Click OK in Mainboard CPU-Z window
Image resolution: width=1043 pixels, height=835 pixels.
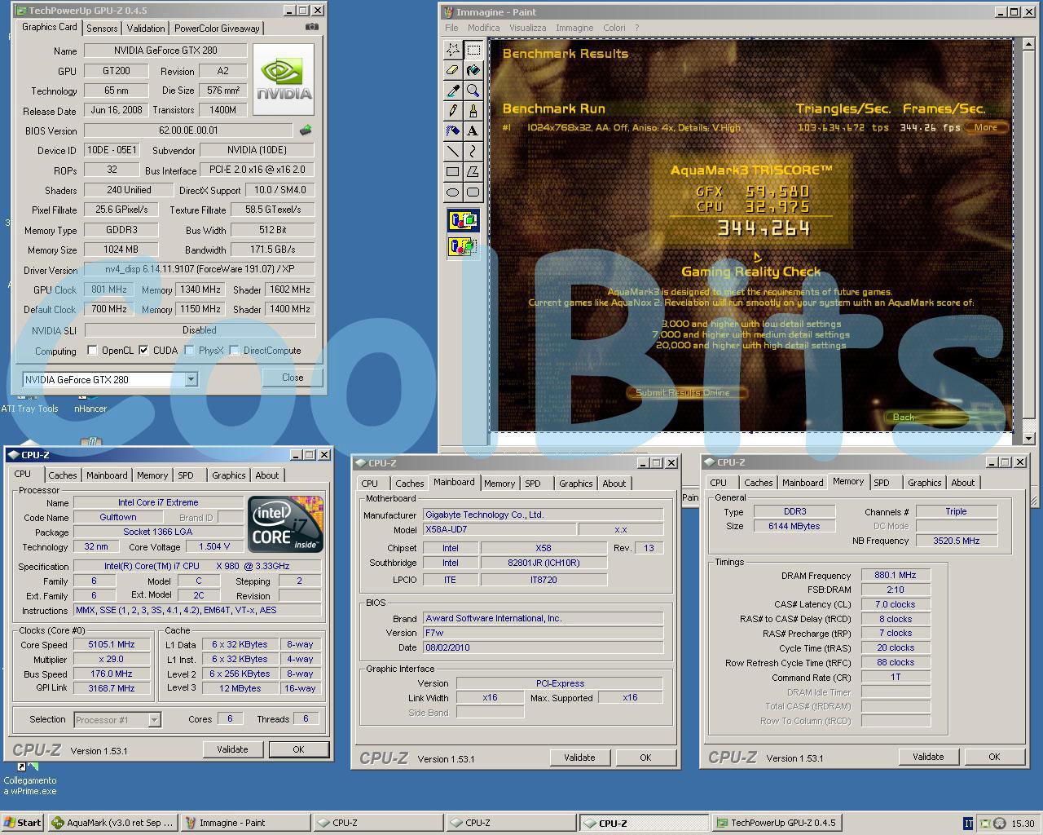[645, 758]
